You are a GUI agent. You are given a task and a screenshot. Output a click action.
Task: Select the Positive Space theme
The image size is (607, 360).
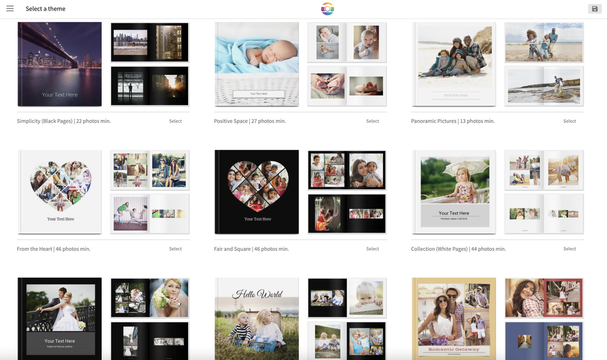tap(373, 121)
